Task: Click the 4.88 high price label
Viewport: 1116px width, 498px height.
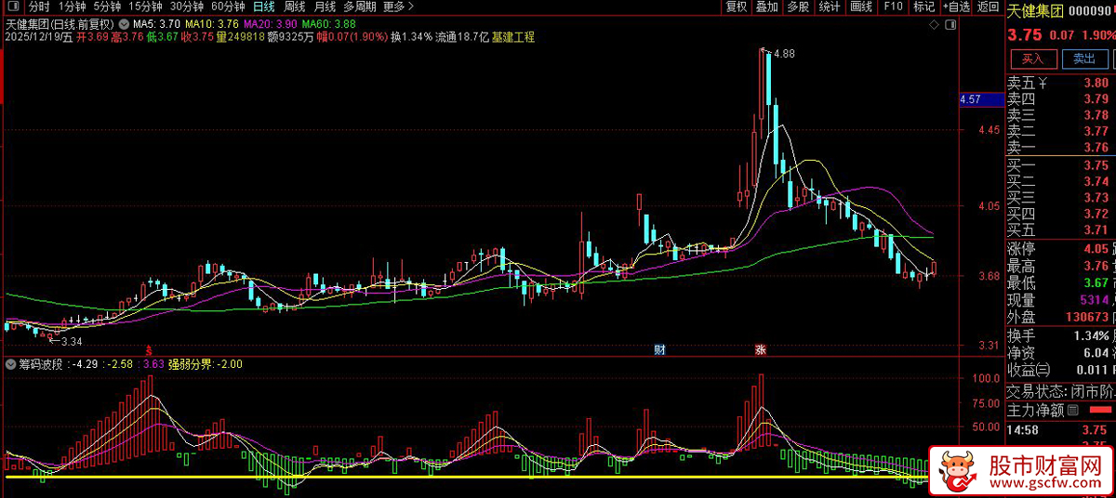Action: coord(784,54)
